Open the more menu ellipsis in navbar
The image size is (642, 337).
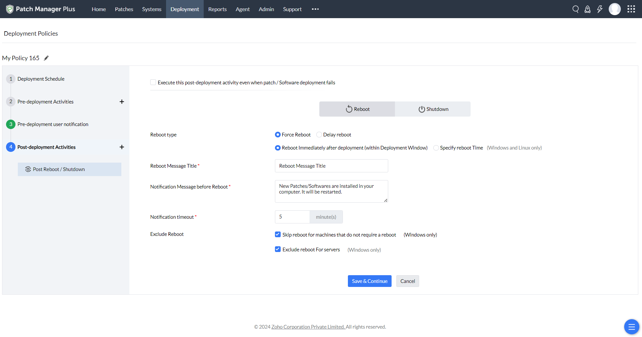point(315,9)
